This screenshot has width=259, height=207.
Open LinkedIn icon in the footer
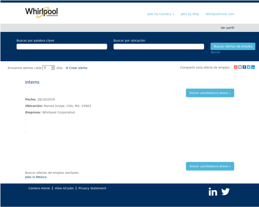pos(213,192)
